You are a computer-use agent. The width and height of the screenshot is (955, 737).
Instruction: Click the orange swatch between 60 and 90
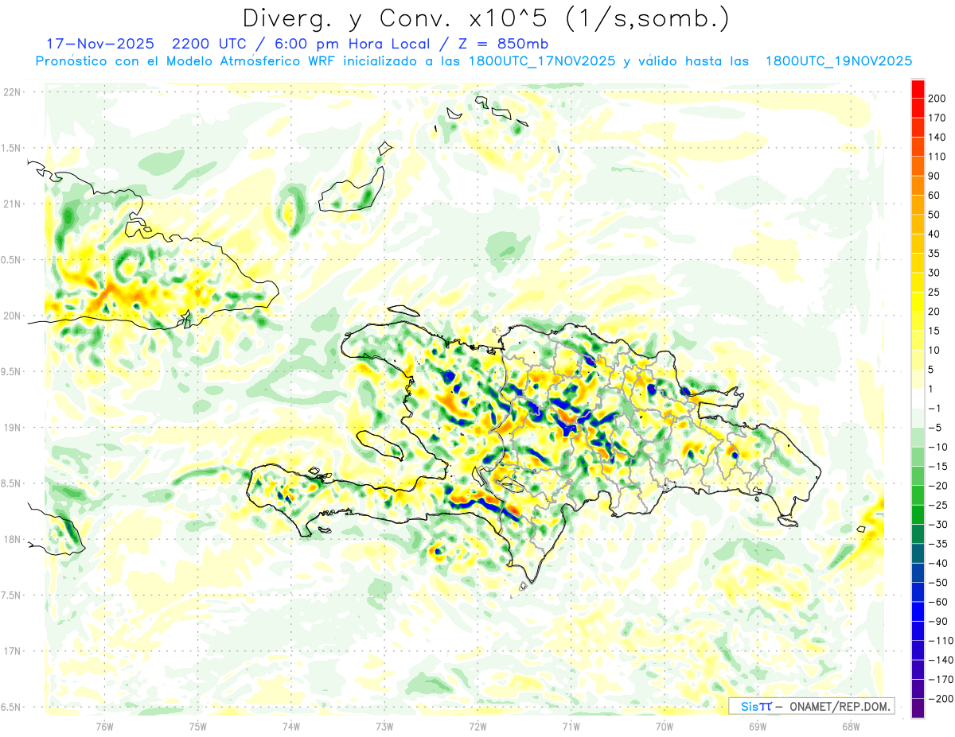918,185
